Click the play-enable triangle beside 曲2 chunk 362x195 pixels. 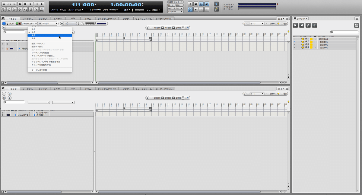295,42
